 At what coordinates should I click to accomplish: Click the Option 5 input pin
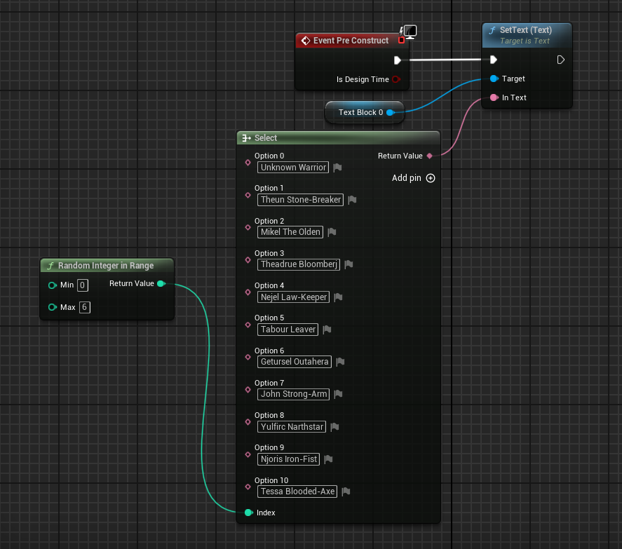(248, 325)
